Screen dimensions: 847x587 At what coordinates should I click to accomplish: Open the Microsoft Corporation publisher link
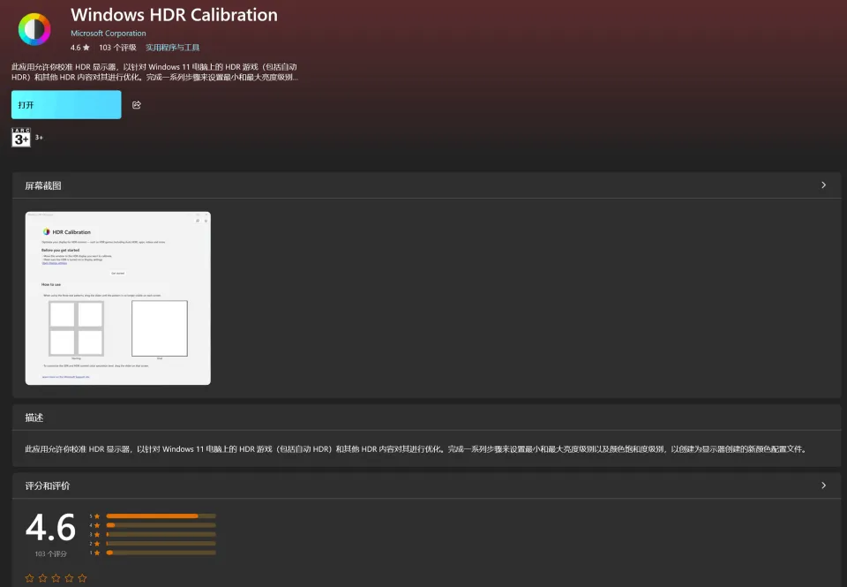pyautogui.click(x=108, y=34)
